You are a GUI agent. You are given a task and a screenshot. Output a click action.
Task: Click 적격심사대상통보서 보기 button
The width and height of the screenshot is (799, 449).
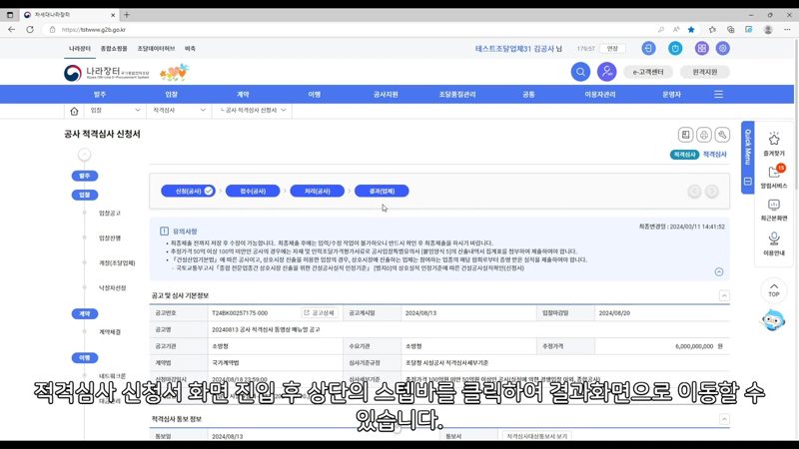(x=536, y=436)
